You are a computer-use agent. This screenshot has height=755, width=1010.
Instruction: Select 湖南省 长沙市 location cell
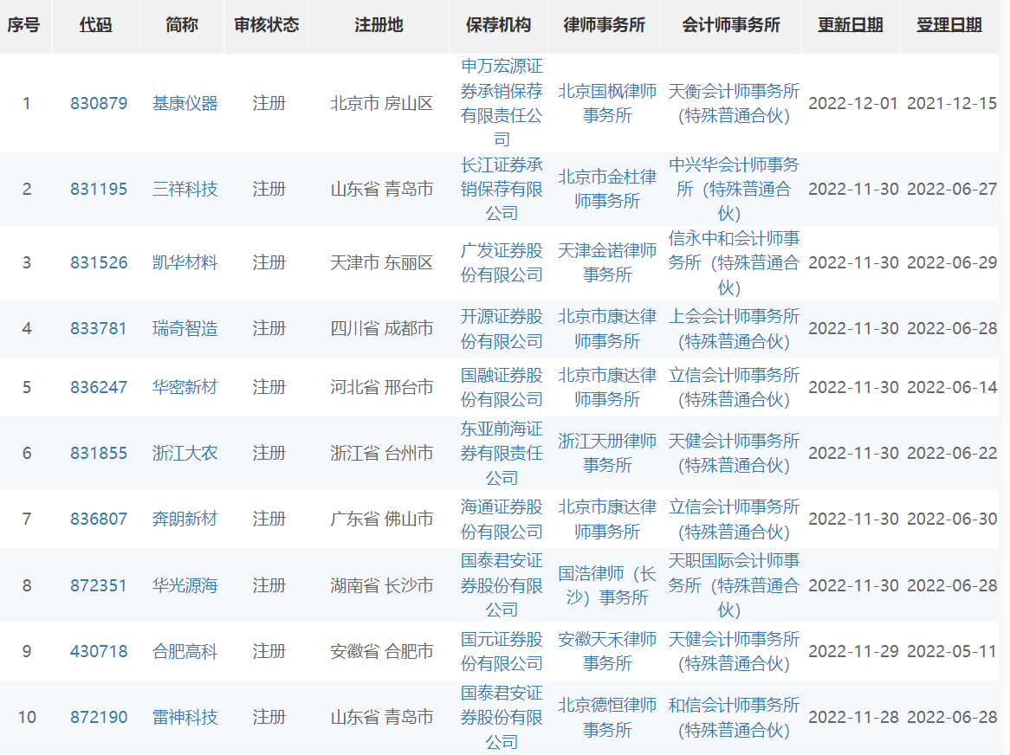tap(381, 585)
